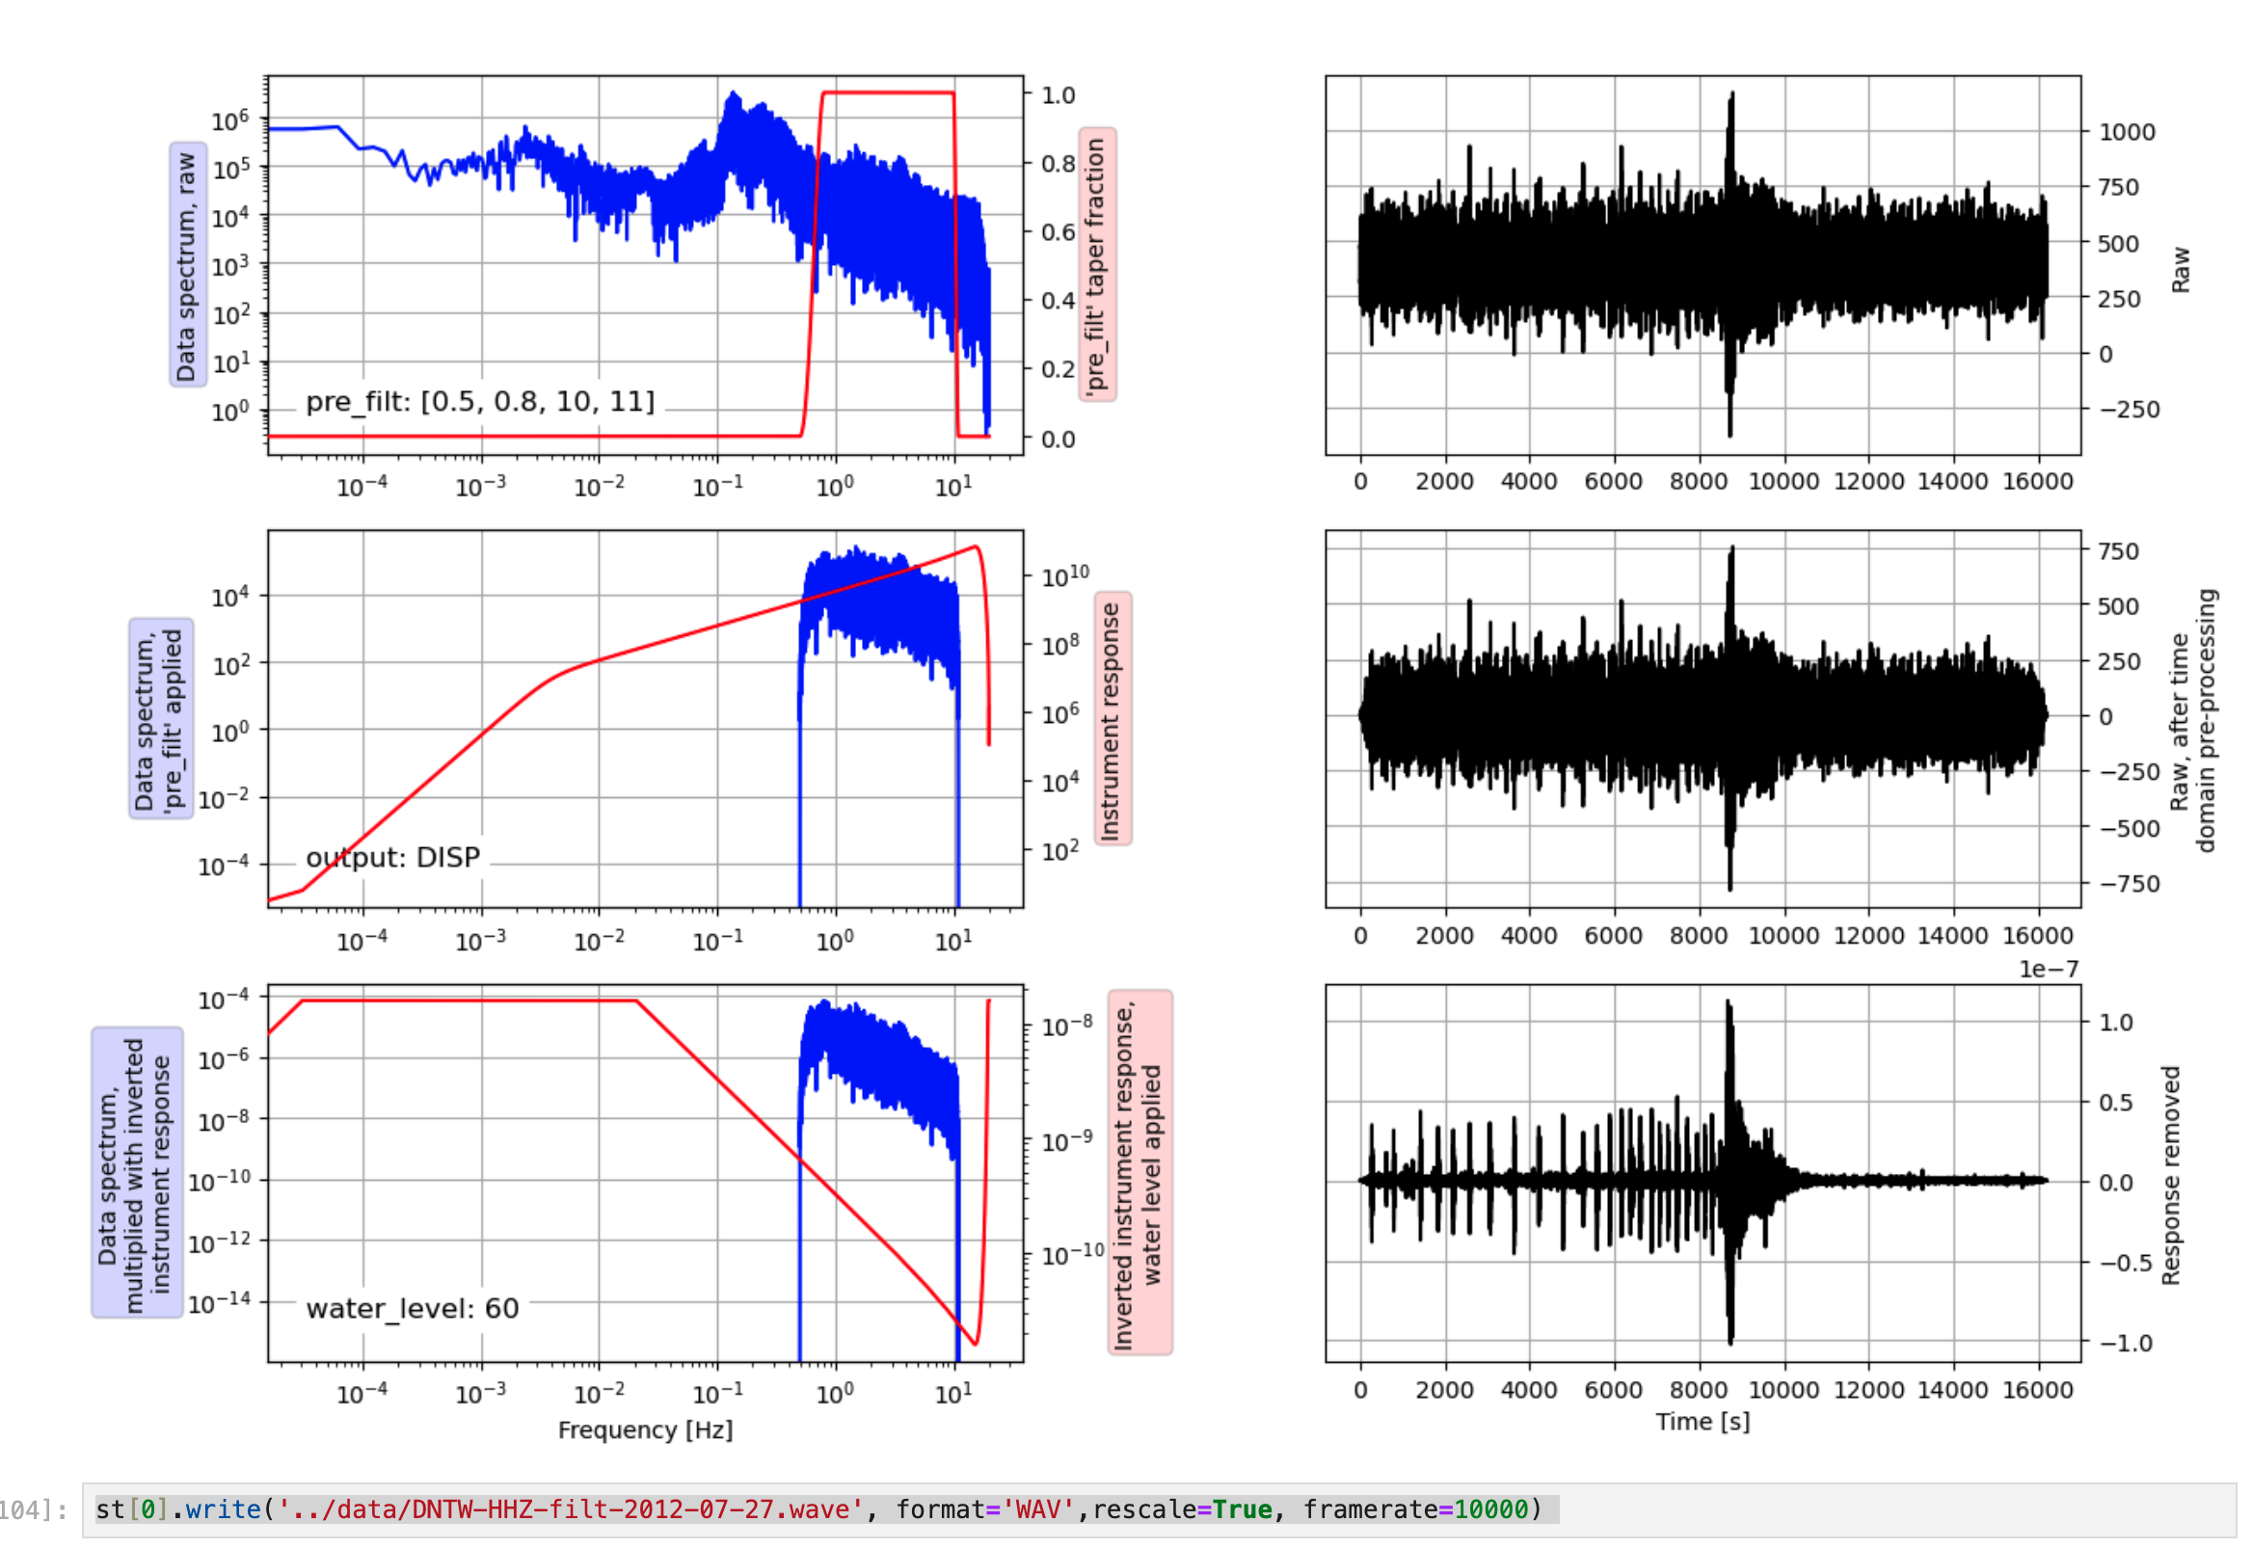The height and width of the screenshot is (1548, 2252).
Task: Click the '1e−7' scale exponent text
Action: 2049,969
